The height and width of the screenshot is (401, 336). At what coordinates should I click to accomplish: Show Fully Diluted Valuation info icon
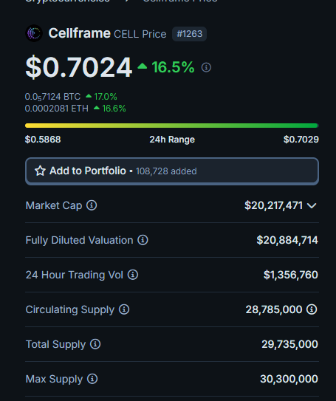pos(143,240)
